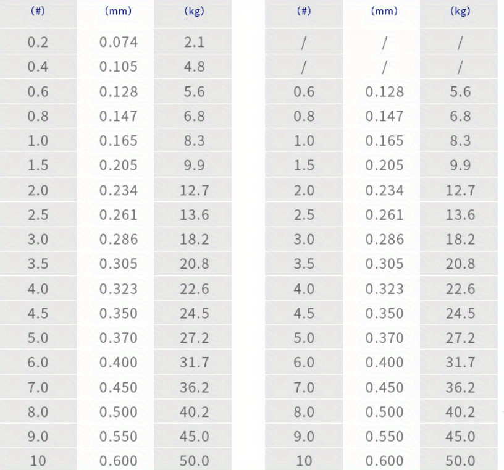Viewport: 504px width, 470px height.
Task: Click 0.305 in the right table
Action: click(384, 264)
